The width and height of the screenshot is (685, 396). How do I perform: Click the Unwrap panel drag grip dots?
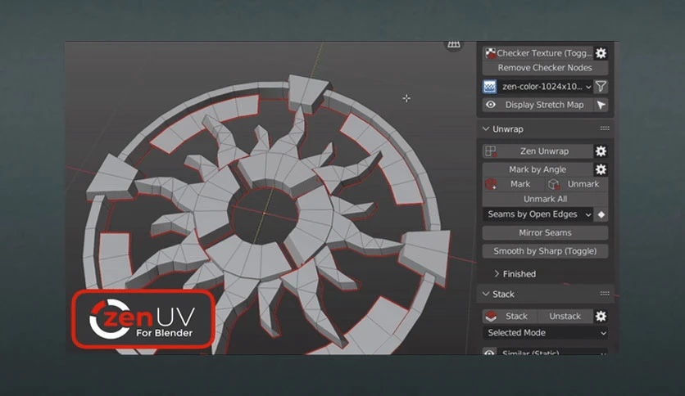[x=605, y=128]
